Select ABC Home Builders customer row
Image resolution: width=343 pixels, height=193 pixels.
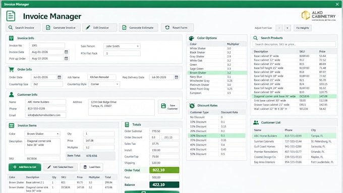(x=294, y=136)
